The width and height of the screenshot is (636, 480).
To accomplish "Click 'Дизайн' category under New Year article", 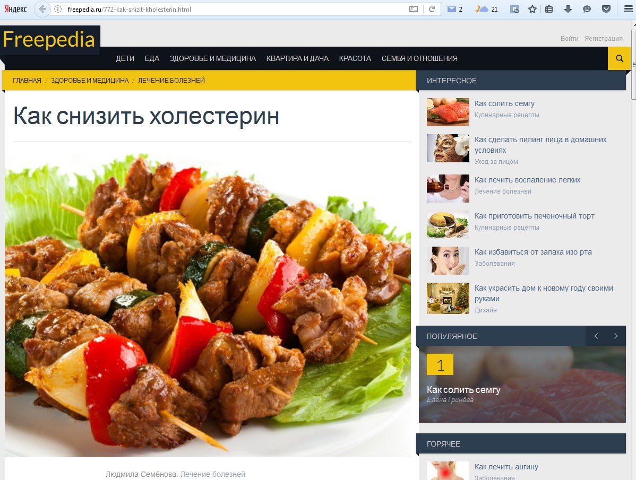I will 486,310.
